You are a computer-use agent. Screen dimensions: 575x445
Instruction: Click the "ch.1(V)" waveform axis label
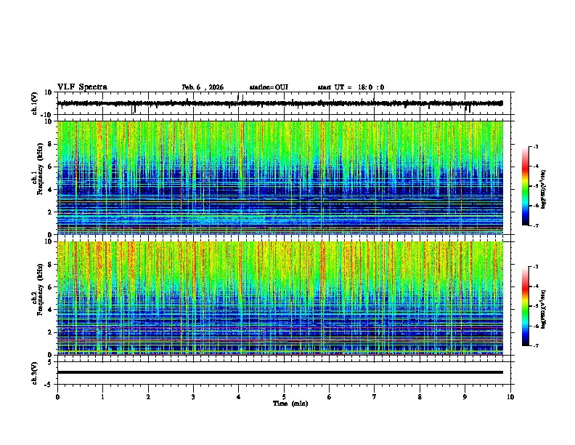pyautogui.click(x=35, y=103)
